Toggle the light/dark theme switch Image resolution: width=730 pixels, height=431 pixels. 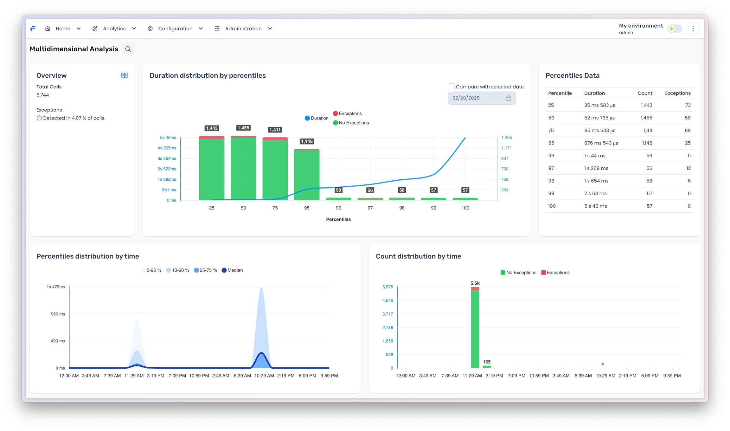[675, 29]
